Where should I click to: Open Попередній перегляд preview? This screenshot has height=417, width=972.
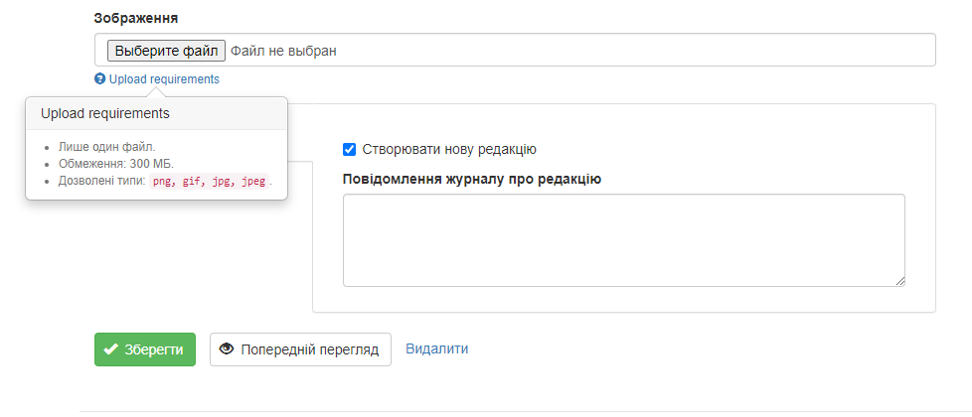tap(301, 349)
